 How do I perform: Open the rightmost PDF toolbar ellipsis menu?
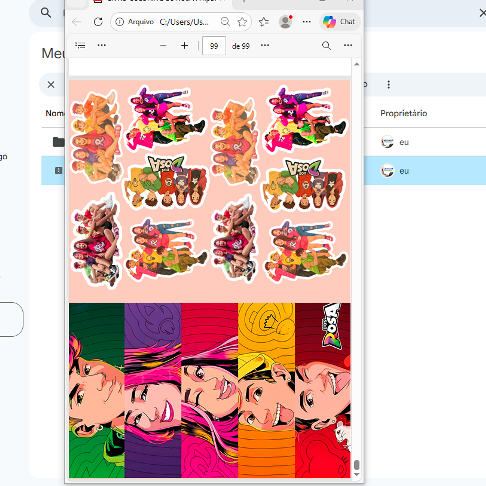[348, 45]
